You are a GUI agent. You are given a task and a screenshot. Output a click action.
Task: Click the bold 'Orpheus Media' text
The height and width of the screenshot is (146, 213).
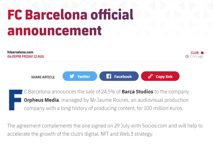[x=42, y=100]
